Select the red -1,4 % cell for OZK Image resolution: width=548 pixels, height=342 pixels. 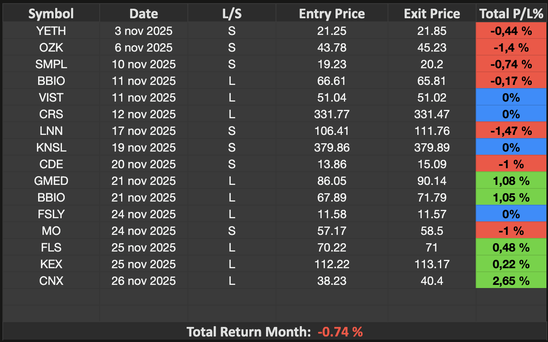pos(511,48)
